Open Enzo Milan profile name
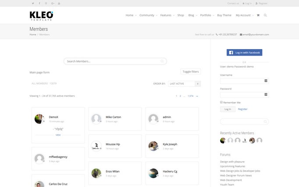 coord(113,171)
